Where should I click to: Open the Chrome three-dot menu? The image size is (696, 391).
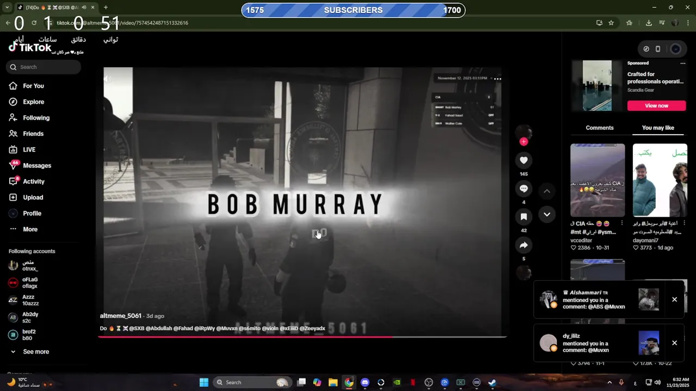(x=688, y=23)
